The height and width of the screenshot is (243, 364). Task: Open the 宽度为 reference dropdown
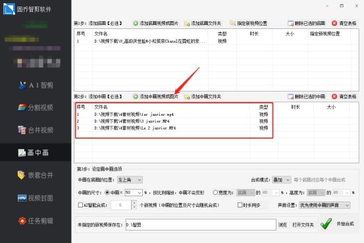tap(246, 192)
